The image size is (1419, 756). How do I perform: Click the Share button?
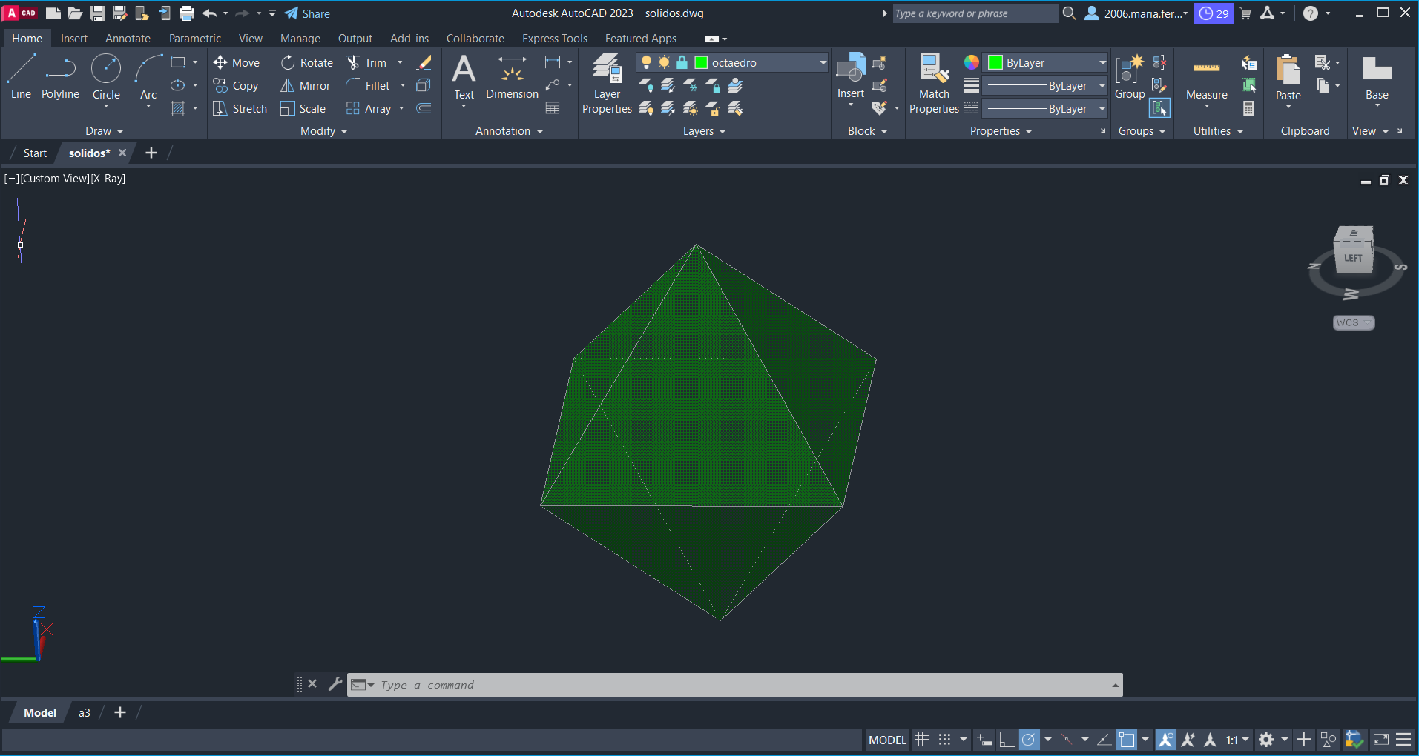tap(307, 13)
